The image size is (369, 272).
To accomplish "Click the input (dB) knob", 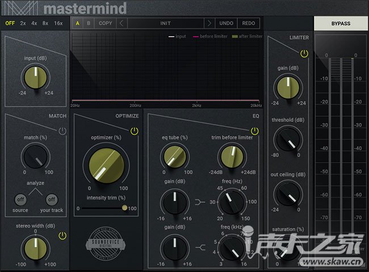I will pos(36,78).
